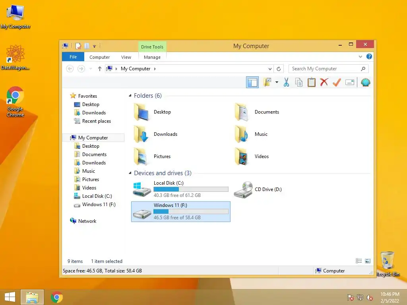407x305 pixels.
Task: Select Local Disk (C:) drive in main pane
Action: (181, 189)
